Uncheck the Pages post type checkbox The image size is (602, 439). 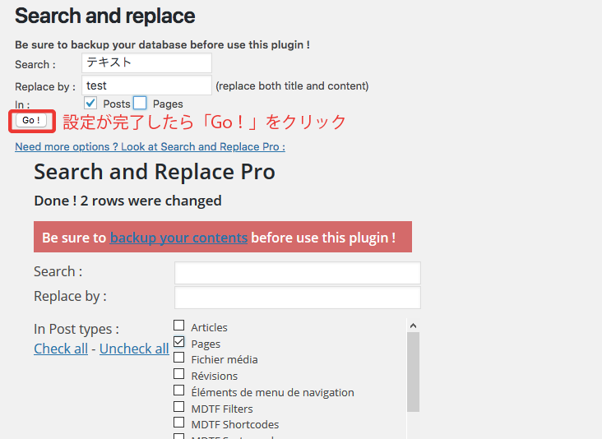coord(179,343)
